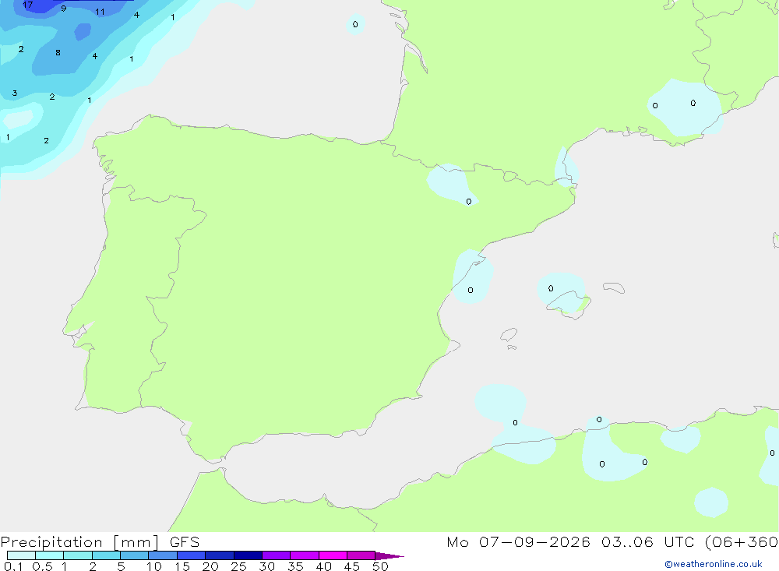Click legend scale label "0.5"
This screenshot has width=779, height=571.
click(x=42, y=566)
